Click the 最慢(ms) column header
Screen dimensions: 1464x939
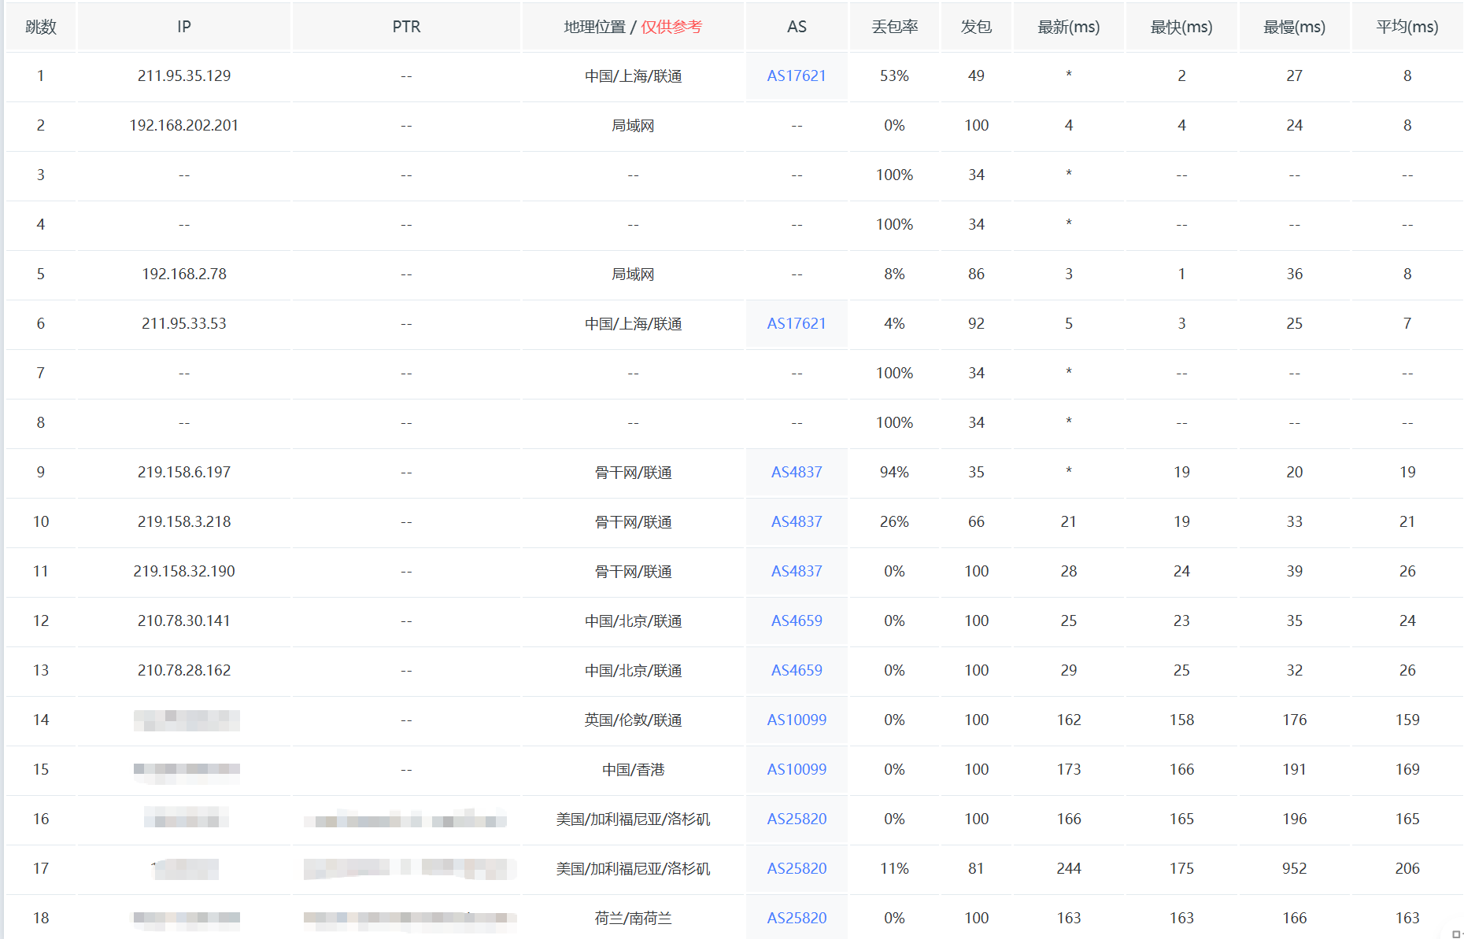1295,27
